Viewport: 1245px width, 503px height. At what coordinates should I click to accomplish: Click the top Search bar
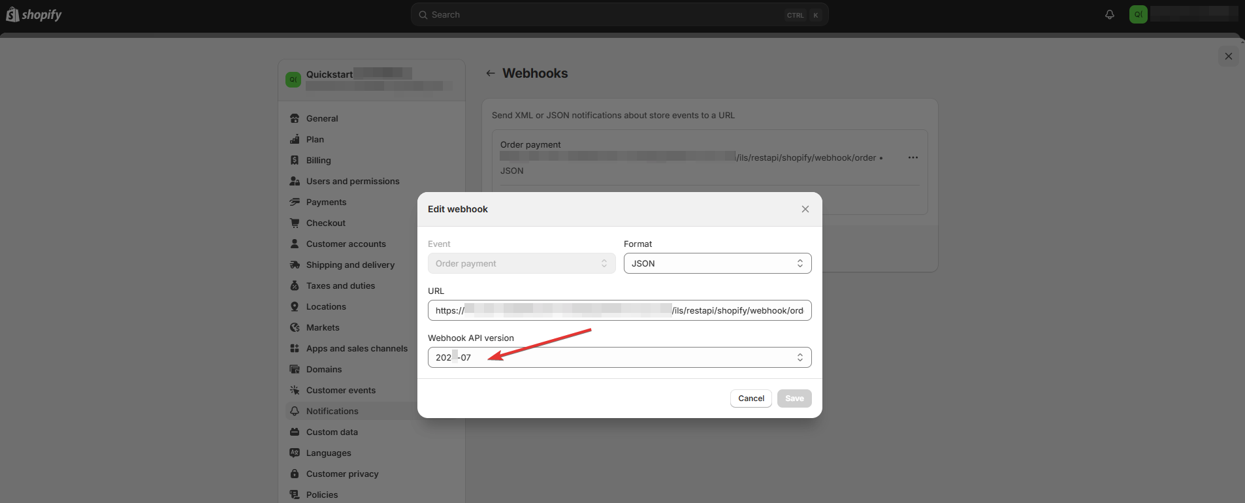pyautogui.click(x=619, y=14)
